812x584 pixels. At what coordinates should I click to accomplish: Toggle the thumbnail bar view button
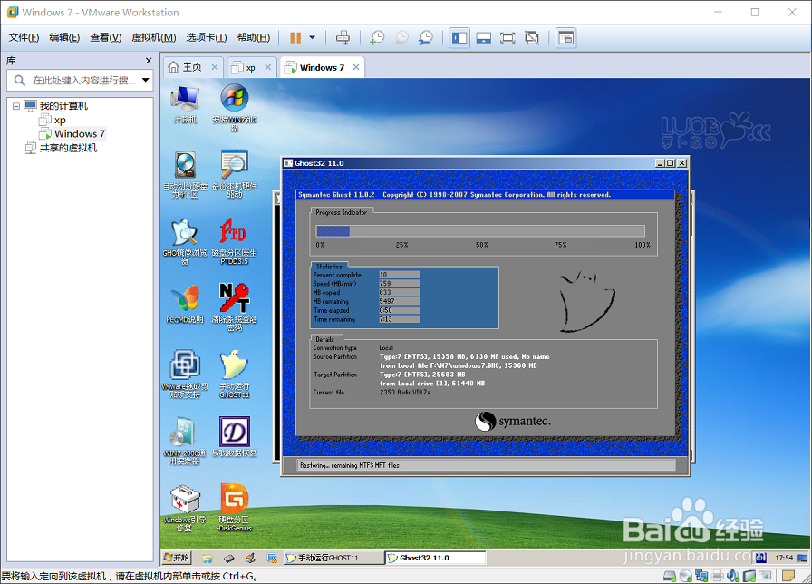[484, 38]
